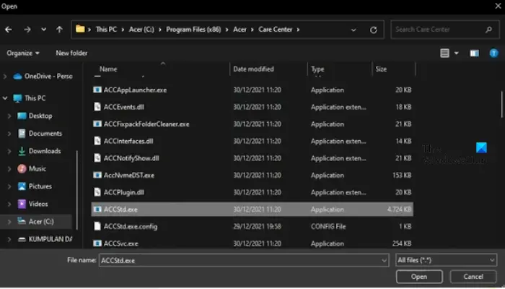Image resolution: width=505 pixels, height=289 pixels.
Task: Toggle the preview pane icon
Action: (475, 53)
